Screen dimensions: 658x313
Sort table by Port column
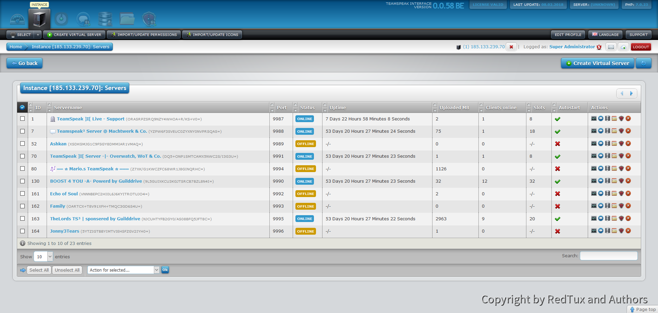tap(281, 107)
